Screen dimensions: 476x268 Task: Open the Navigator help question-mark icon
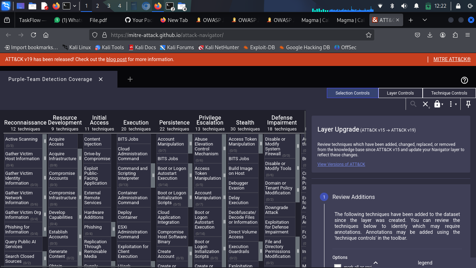(x=464, y=80)
